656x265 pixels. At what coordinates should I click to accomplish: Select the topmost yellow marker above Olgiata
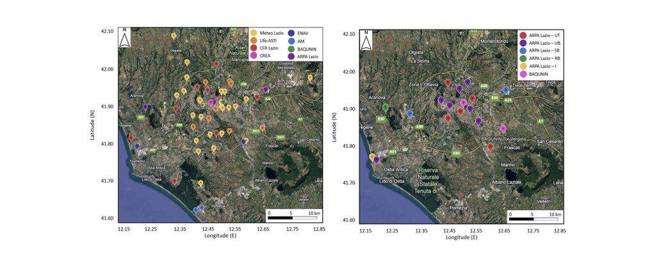[x=174, y=36]
